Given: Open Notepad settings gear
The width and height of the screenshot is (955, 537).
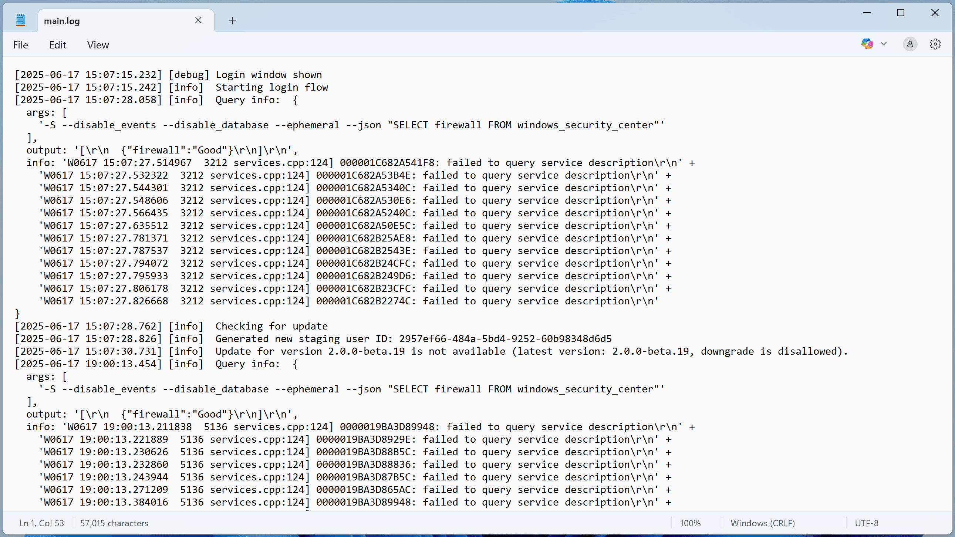Looking at the screenshot, I should (935, 44).
